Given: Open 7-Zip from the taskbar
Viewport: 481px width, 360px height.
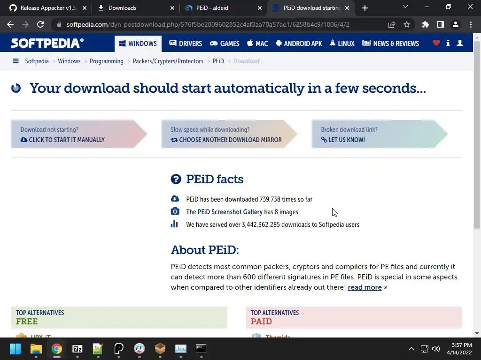Looking at the screenshot, I should 78,348.
